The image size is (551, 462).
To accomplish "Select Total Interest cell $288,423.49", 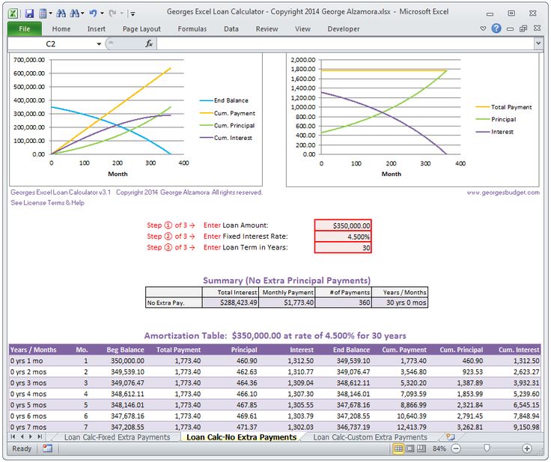I will tap(230, 303).
